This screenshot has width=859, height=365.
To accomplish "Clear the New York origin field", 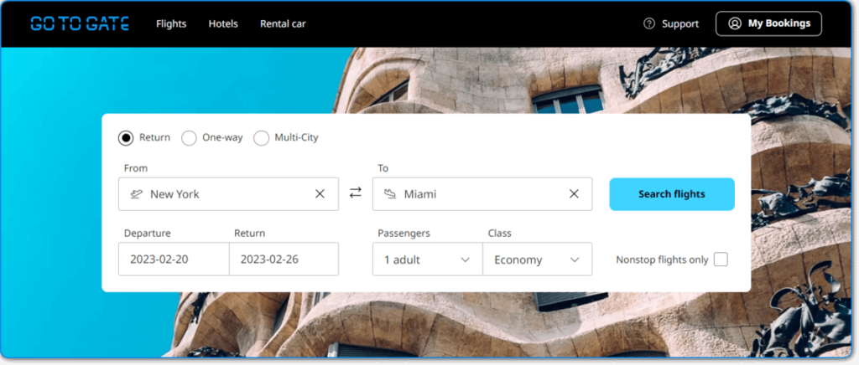I will coord(320,194).
